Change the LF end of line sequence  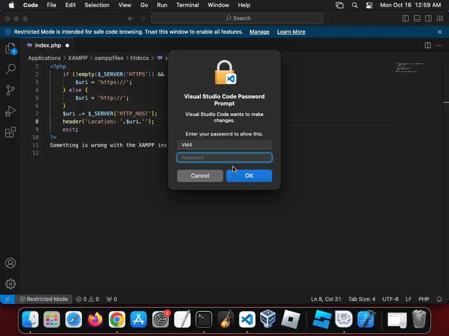tap(409, 299)
